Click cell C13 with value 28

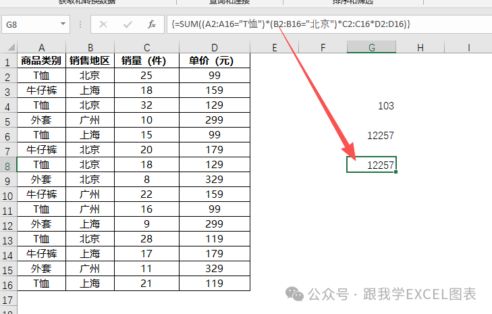coord(147,239)
